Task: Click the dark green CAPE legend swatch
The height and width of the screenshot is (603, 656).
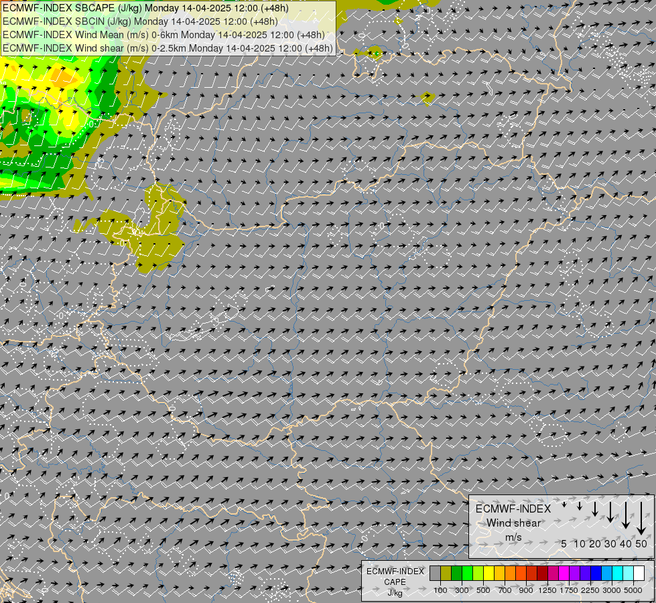Action: tap(457, 573)
